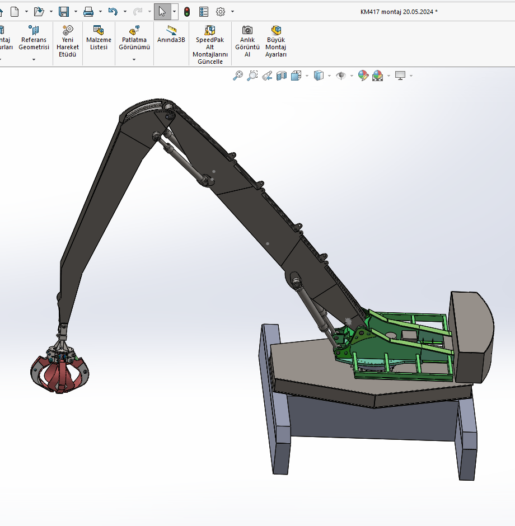Click the Undo button
The width and height of the screenshot is (515, 526).
113,11
